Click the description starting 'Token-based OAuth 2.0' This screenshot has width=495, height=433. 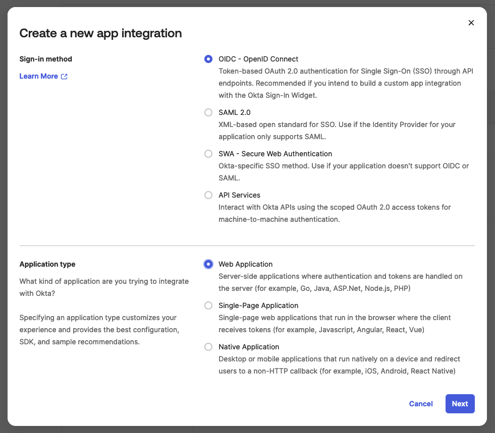click(x=346, y=83)
